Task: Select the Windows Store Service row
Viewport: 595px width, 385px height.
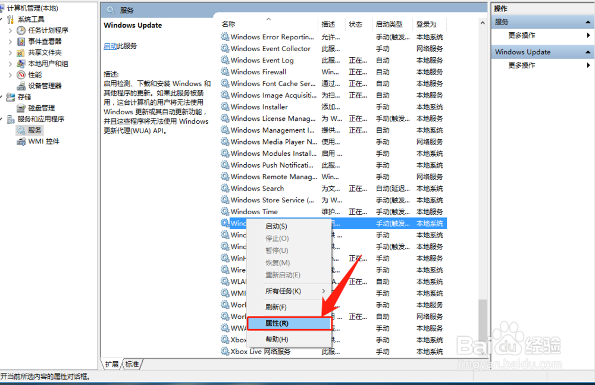Action: (333, 200)
